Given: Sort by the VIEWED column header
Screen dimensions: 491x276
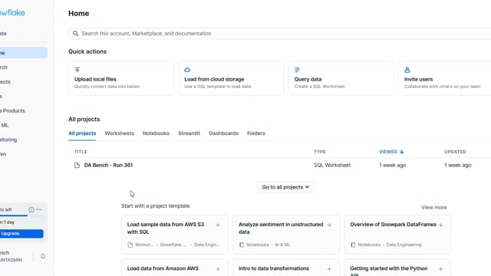Looking at the screenshot, I should (x=388, y=152).
